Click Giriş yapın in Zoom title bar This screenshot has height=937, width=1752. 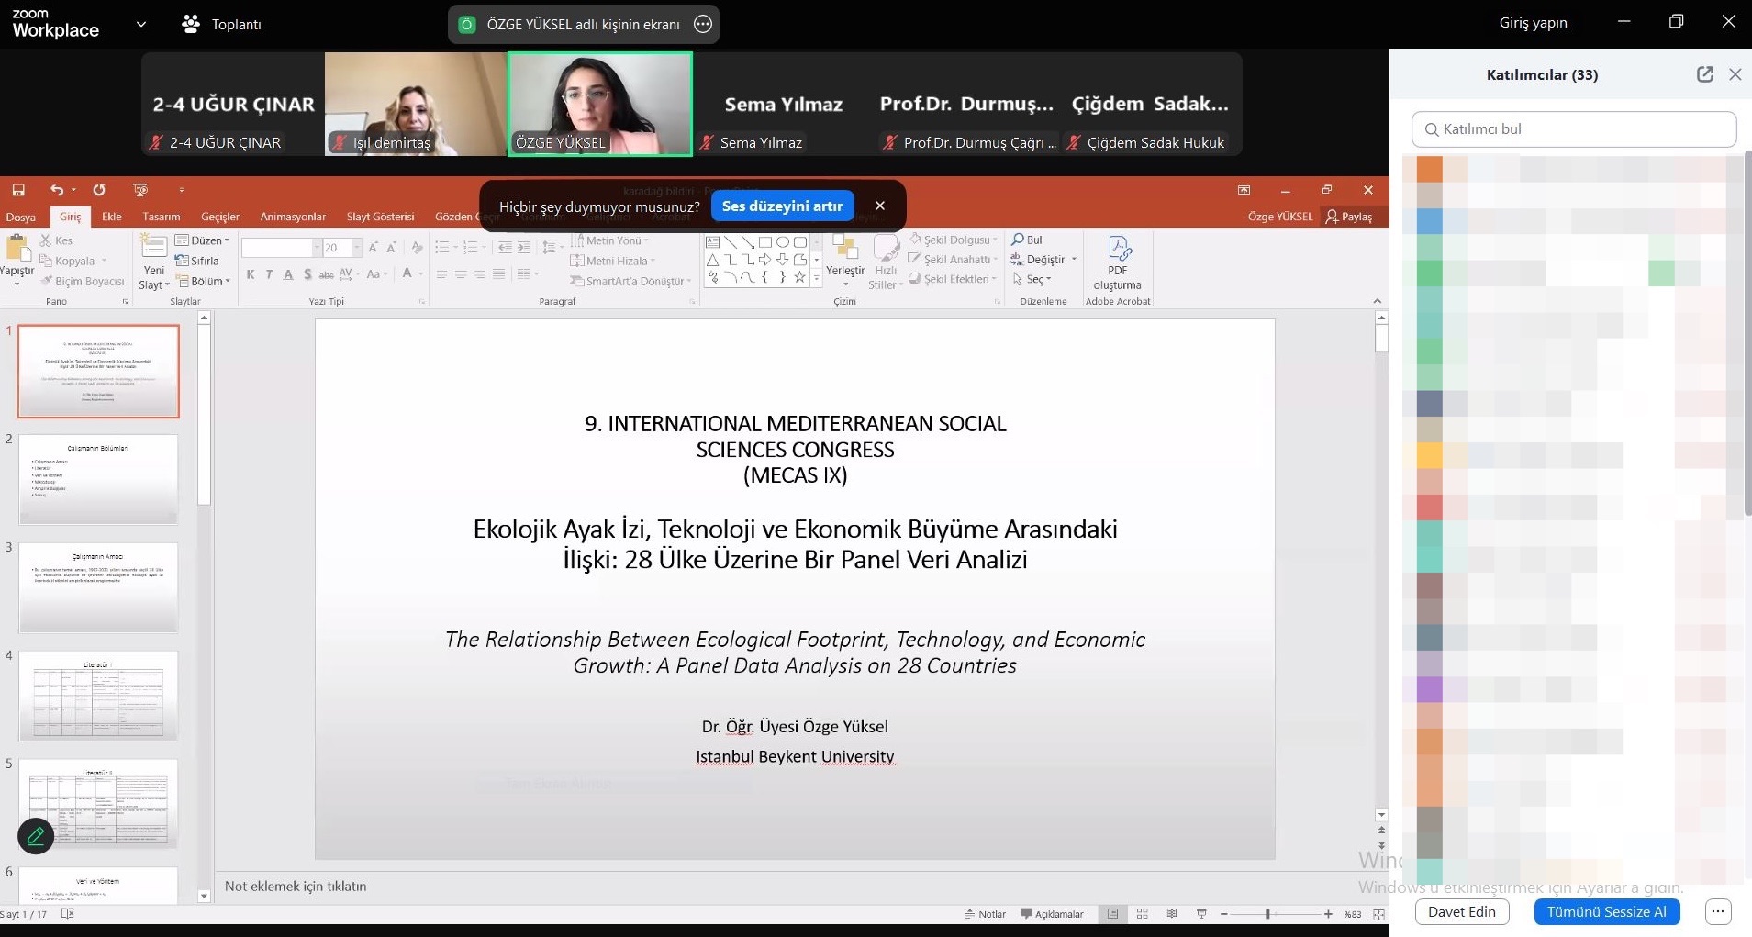1534,23
